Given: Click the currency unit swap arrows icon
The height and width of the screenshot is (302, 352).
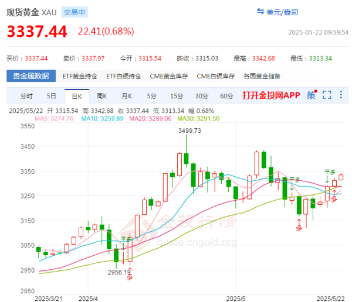Looking at the screenshot, I should click(260, 12).
